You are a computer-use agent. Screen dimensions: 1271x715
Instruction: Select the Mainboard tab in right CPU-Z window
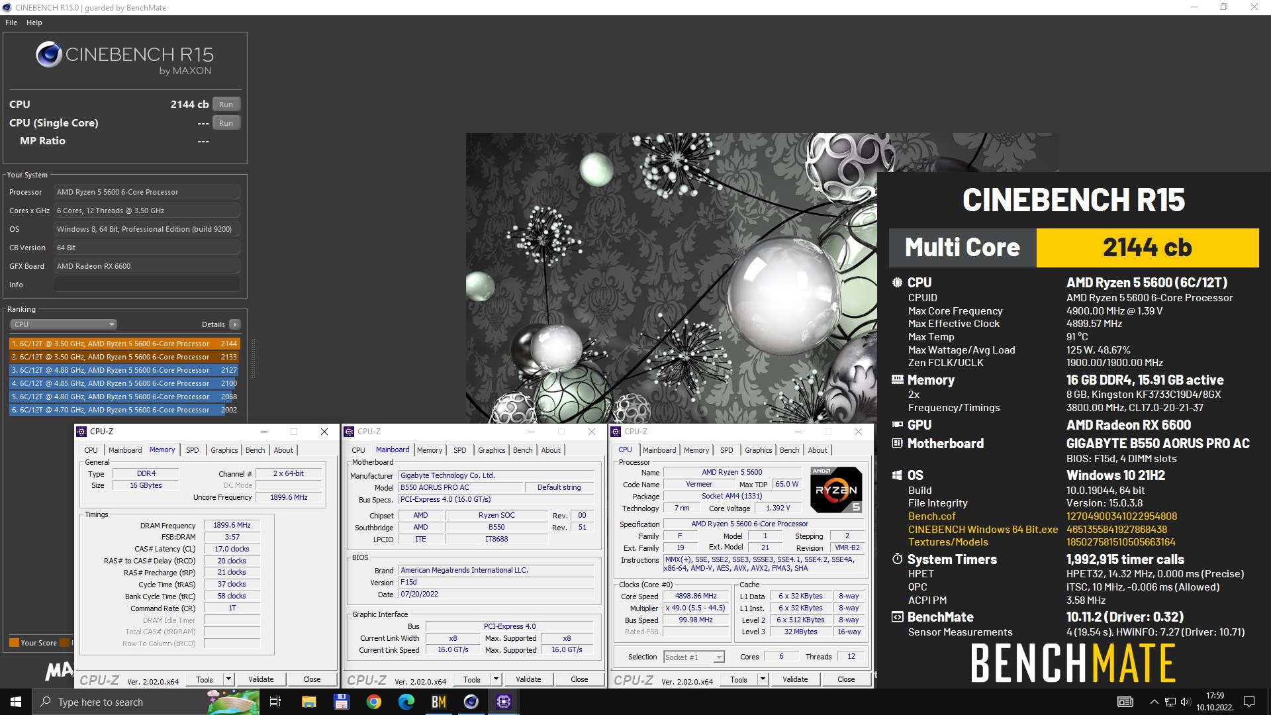pos(659,450)
